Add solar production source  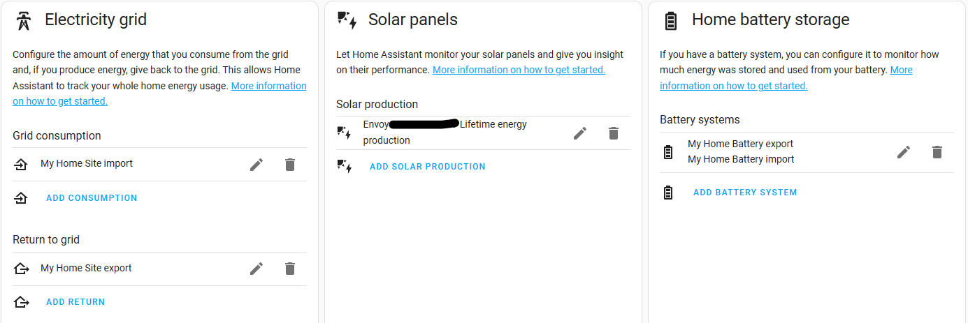point(428,167)
